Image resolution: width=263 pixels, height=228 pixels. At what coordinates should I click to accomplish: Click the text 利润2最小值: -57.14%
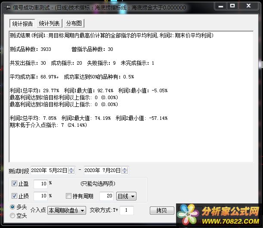point(142,118)
